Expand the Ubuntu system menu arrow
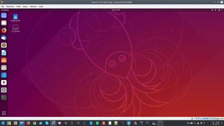Screen dimensions: 224x126 (221, 10)
